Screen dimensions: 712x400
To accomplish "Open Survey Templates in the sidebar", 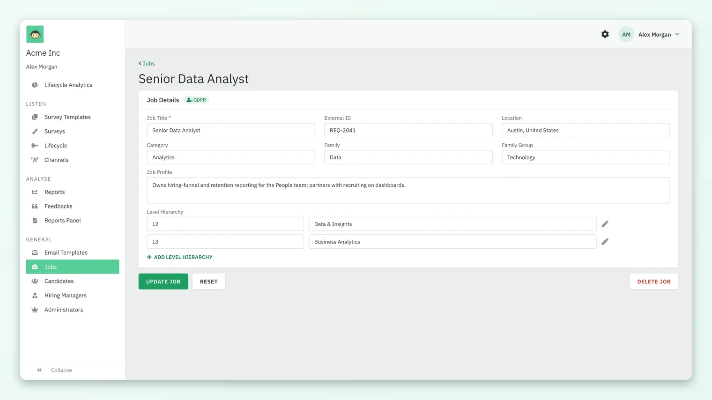I will [73, 117].
